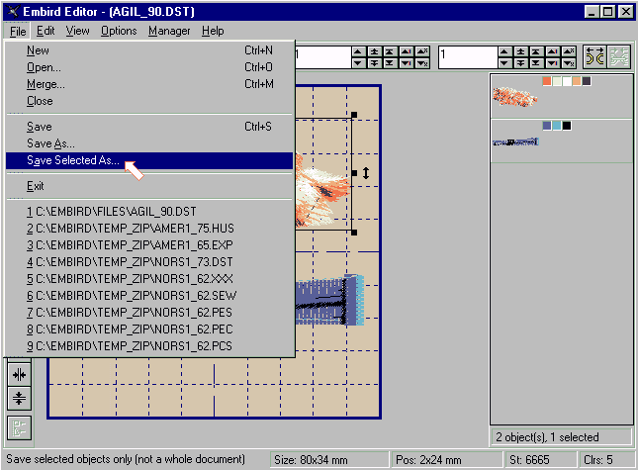Open recent file AGIL_90.DST
The height and width of the screenshot is (470, 638).
(x=149, y=212)
